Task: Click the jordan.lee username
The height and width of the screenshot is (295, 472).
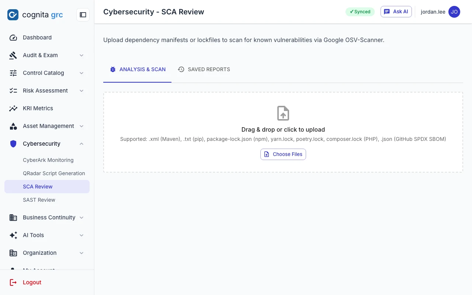Action: click(433, 12)
